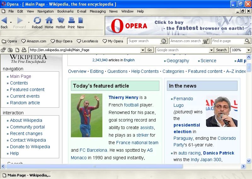252x179 pixels.
Task: Open the Geography portal link
Action: [178, 61]
